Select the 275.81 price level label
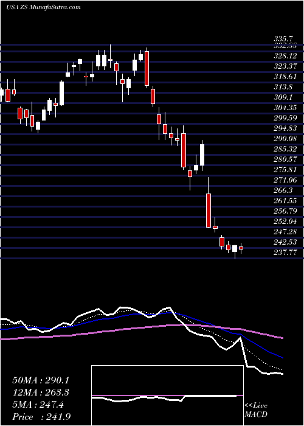Viewport: 304px width, 426px height. [286, 170]
